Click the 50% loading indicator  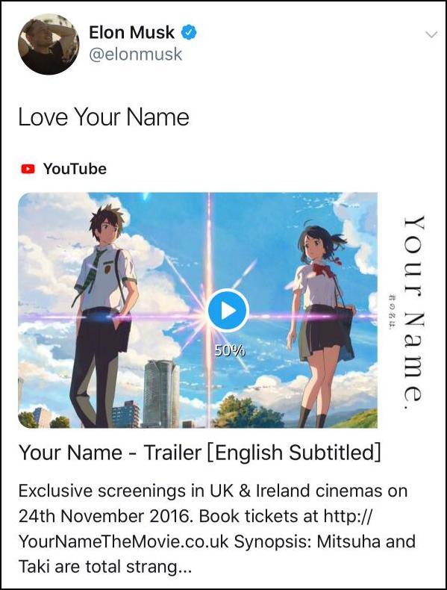point(230,351)
